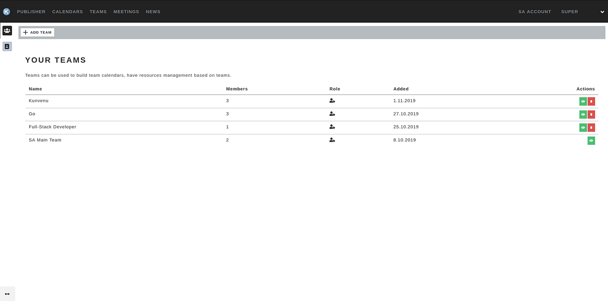Click role icon in SA Main Team row

tap(332, 140)
